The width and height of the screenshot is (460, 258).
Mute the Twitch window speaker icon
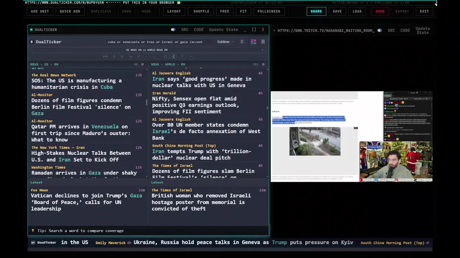[x=379, y=30]
